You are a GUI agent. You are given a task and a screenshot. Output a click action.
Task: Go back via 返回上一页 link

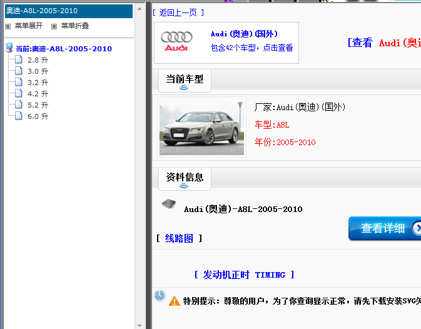(178, 13)
